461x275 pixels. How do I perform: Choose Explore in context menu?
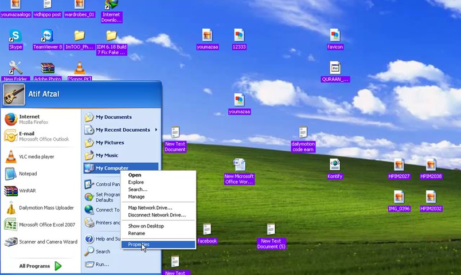tap(158, 182)
